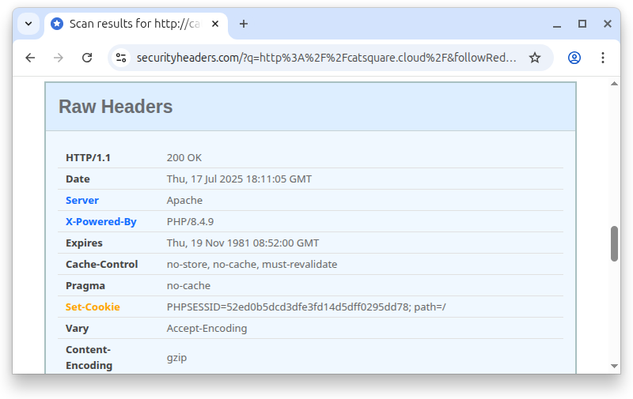The height and width of the screenshot is (399, 633).
Task: Expand the tab search dropdown
Action: [28, 24]
